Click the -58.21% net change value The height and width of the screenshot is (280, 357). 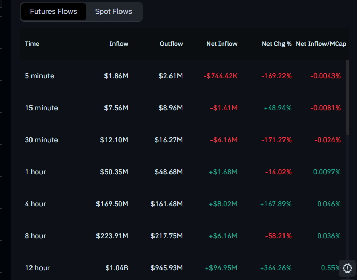point(279,236)
